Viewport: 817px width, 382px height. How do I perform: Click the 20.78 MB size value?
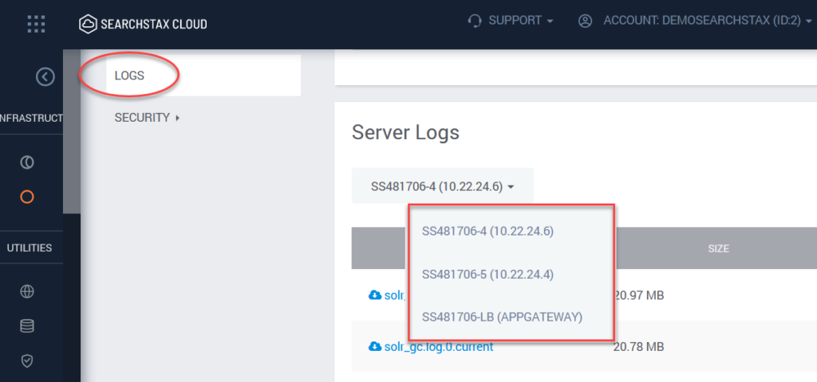click(x=639, y=347)
